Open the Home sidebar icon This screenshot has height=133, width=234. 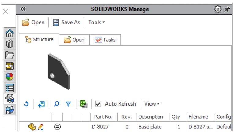10,33
